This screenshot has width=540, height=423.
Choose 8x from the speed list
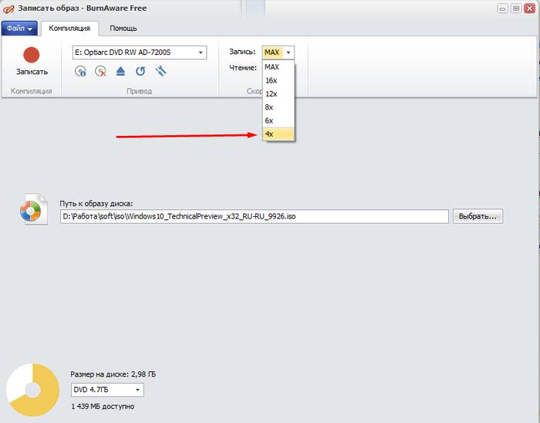click(278, 107)
